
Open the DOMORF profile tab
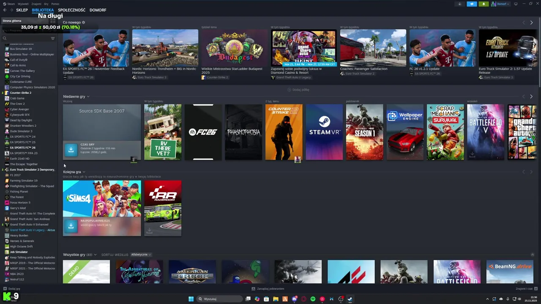click(98, 10)
